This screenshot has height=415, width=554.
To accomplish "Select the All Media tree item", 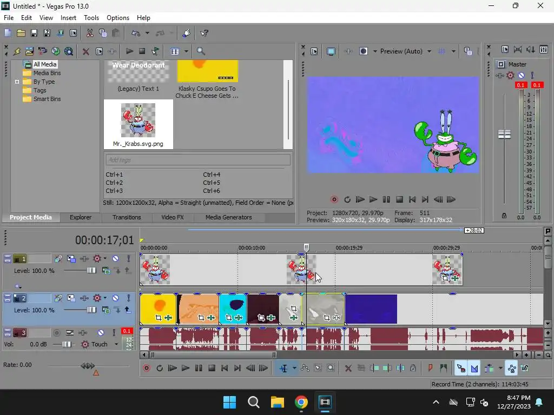I will [x=45, y=64].
